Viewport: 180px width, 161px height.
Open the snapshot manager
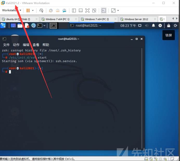[65, 11]
